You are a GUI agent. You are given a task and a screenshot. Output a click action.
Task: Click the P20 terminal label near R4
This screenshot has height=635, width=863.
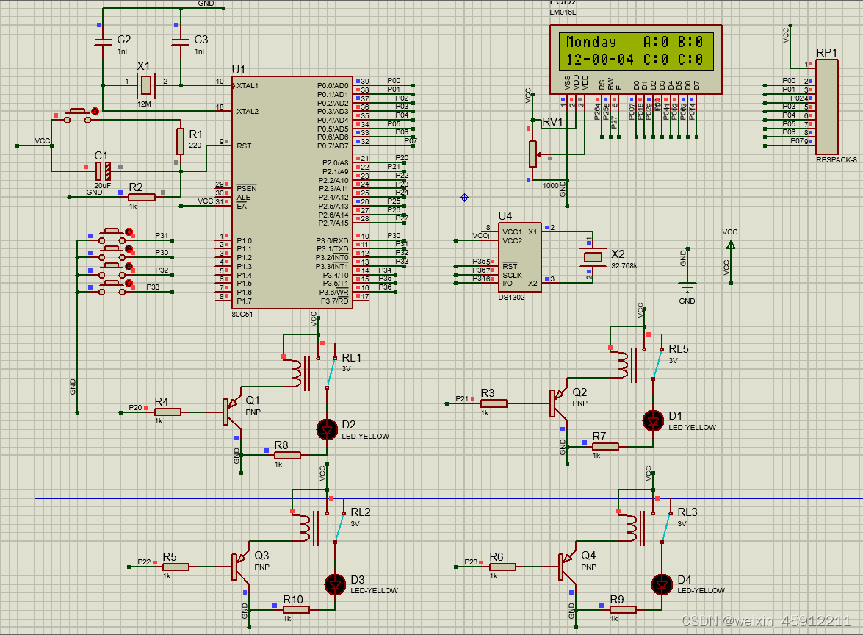(x=135, y=408)
